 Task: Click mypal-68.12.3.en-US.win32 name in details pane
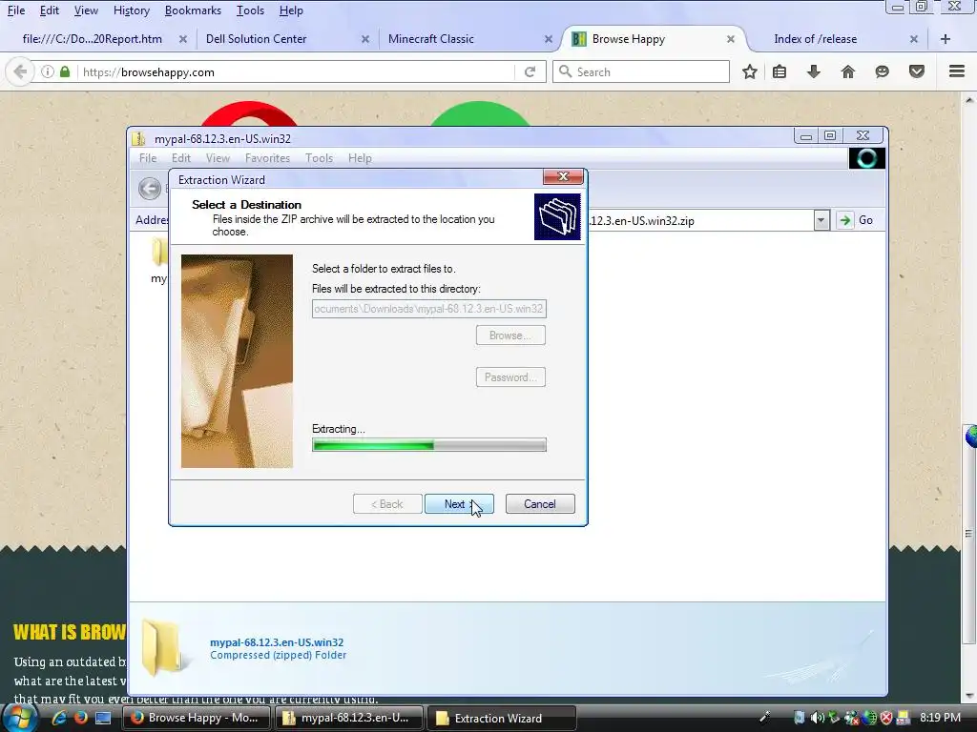tap(277, 642)
